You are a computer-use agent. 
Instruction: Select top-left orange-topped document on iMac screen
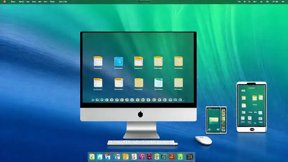(x=98, y=61)
